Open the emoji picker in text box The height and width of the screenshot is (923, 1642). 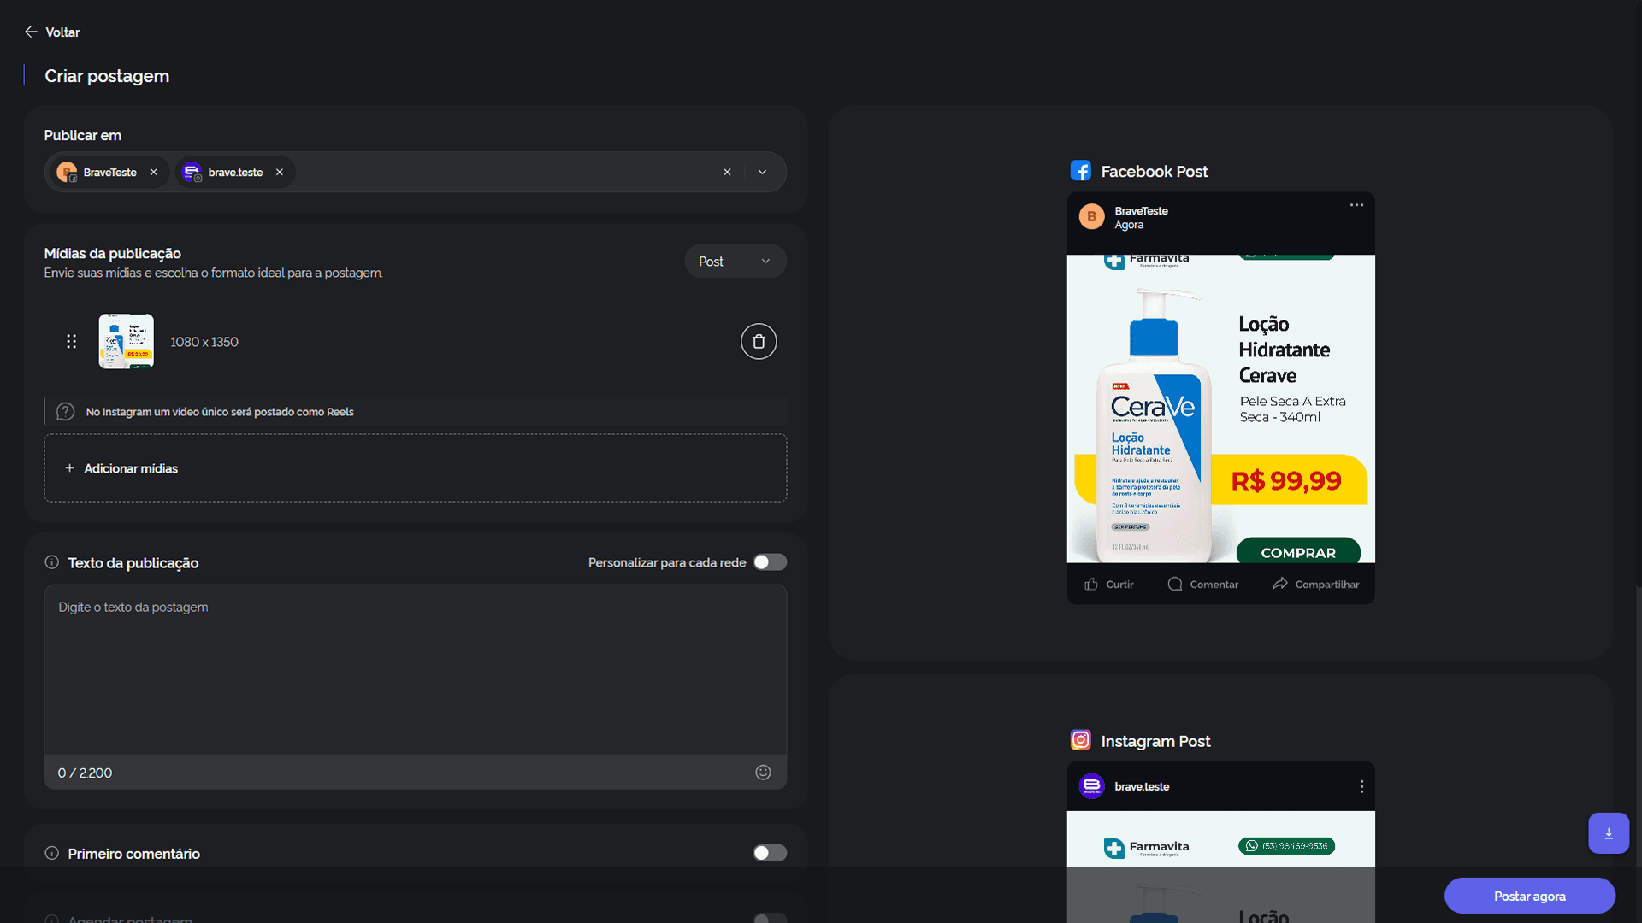coord(763,773)
